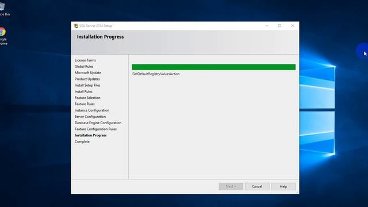Click the SQL Server Setup title bar icon
The height and width of the screenshot is (207, 368).
[x=76, y=26]
